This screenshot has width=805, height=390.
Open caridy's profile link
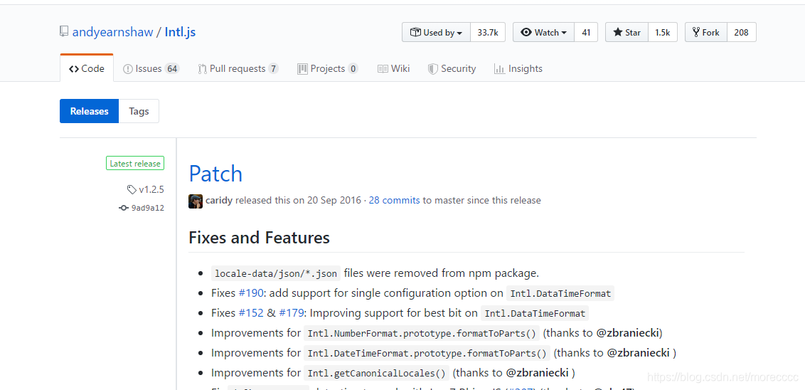[219, 201]
